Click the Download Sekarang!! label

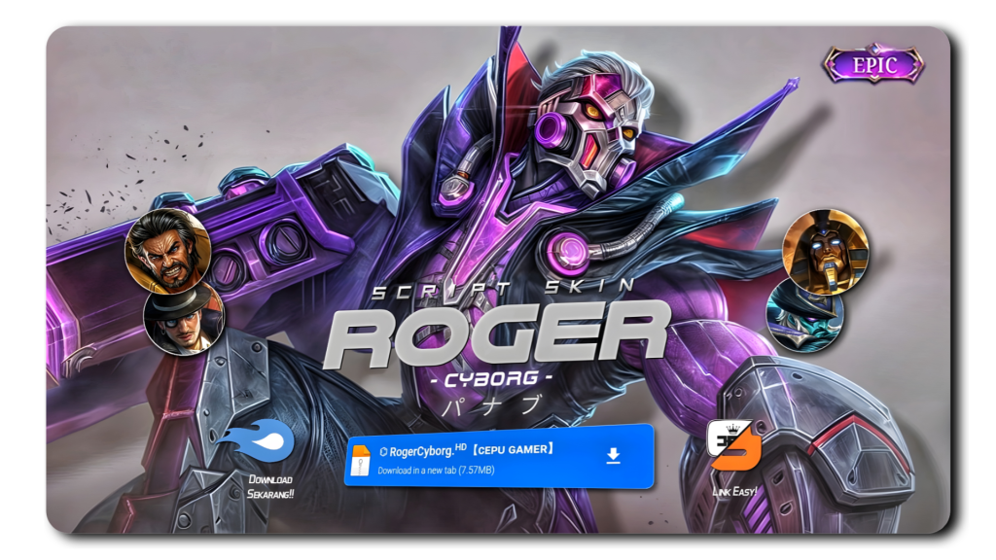(x=270, y=487)
